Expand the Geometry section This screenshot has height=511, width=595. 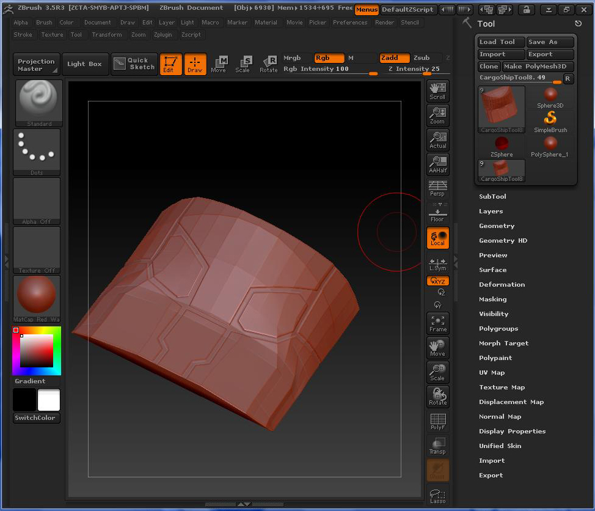click(497, 226)
